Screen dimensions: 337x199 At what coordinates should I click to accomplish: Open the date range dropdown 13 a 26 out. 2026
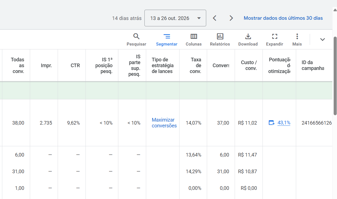click(x=175, y=18)
